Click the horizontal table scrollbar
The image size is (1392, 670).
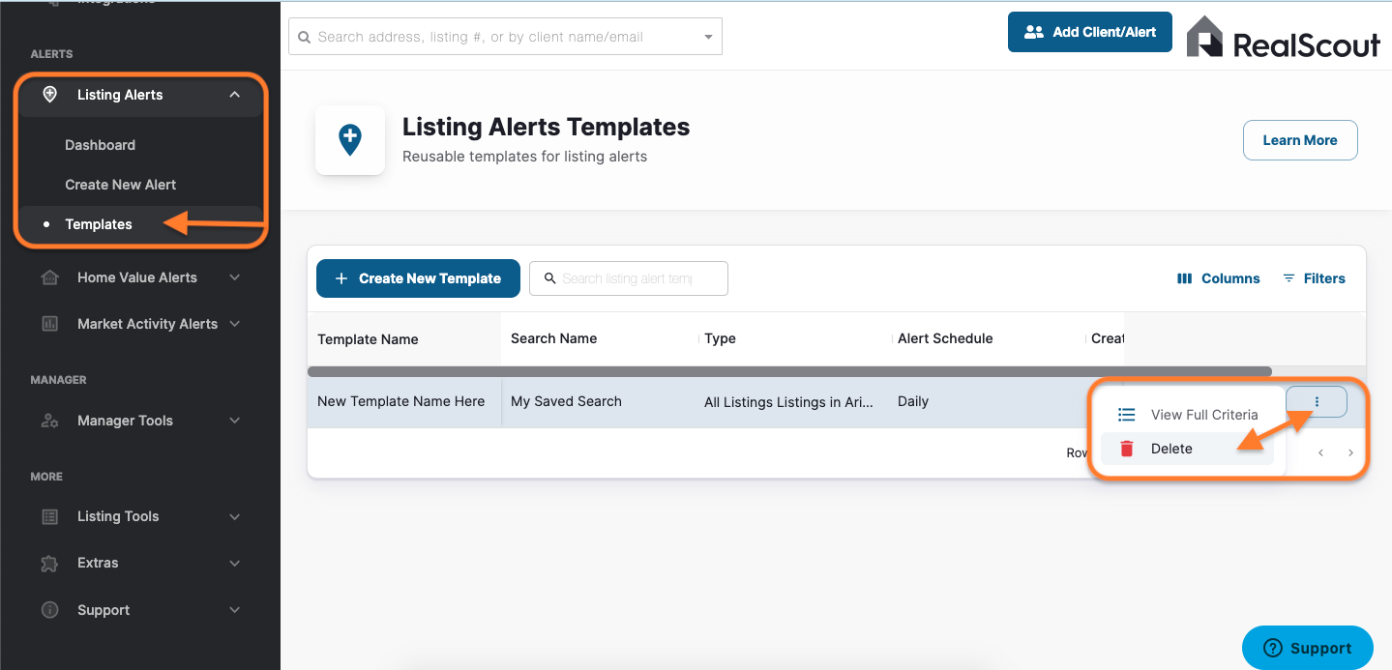[789, 371]
